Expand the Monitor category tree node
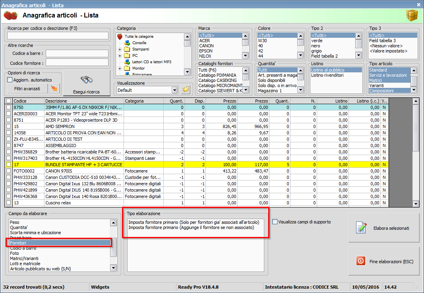 tap(120, 68)
